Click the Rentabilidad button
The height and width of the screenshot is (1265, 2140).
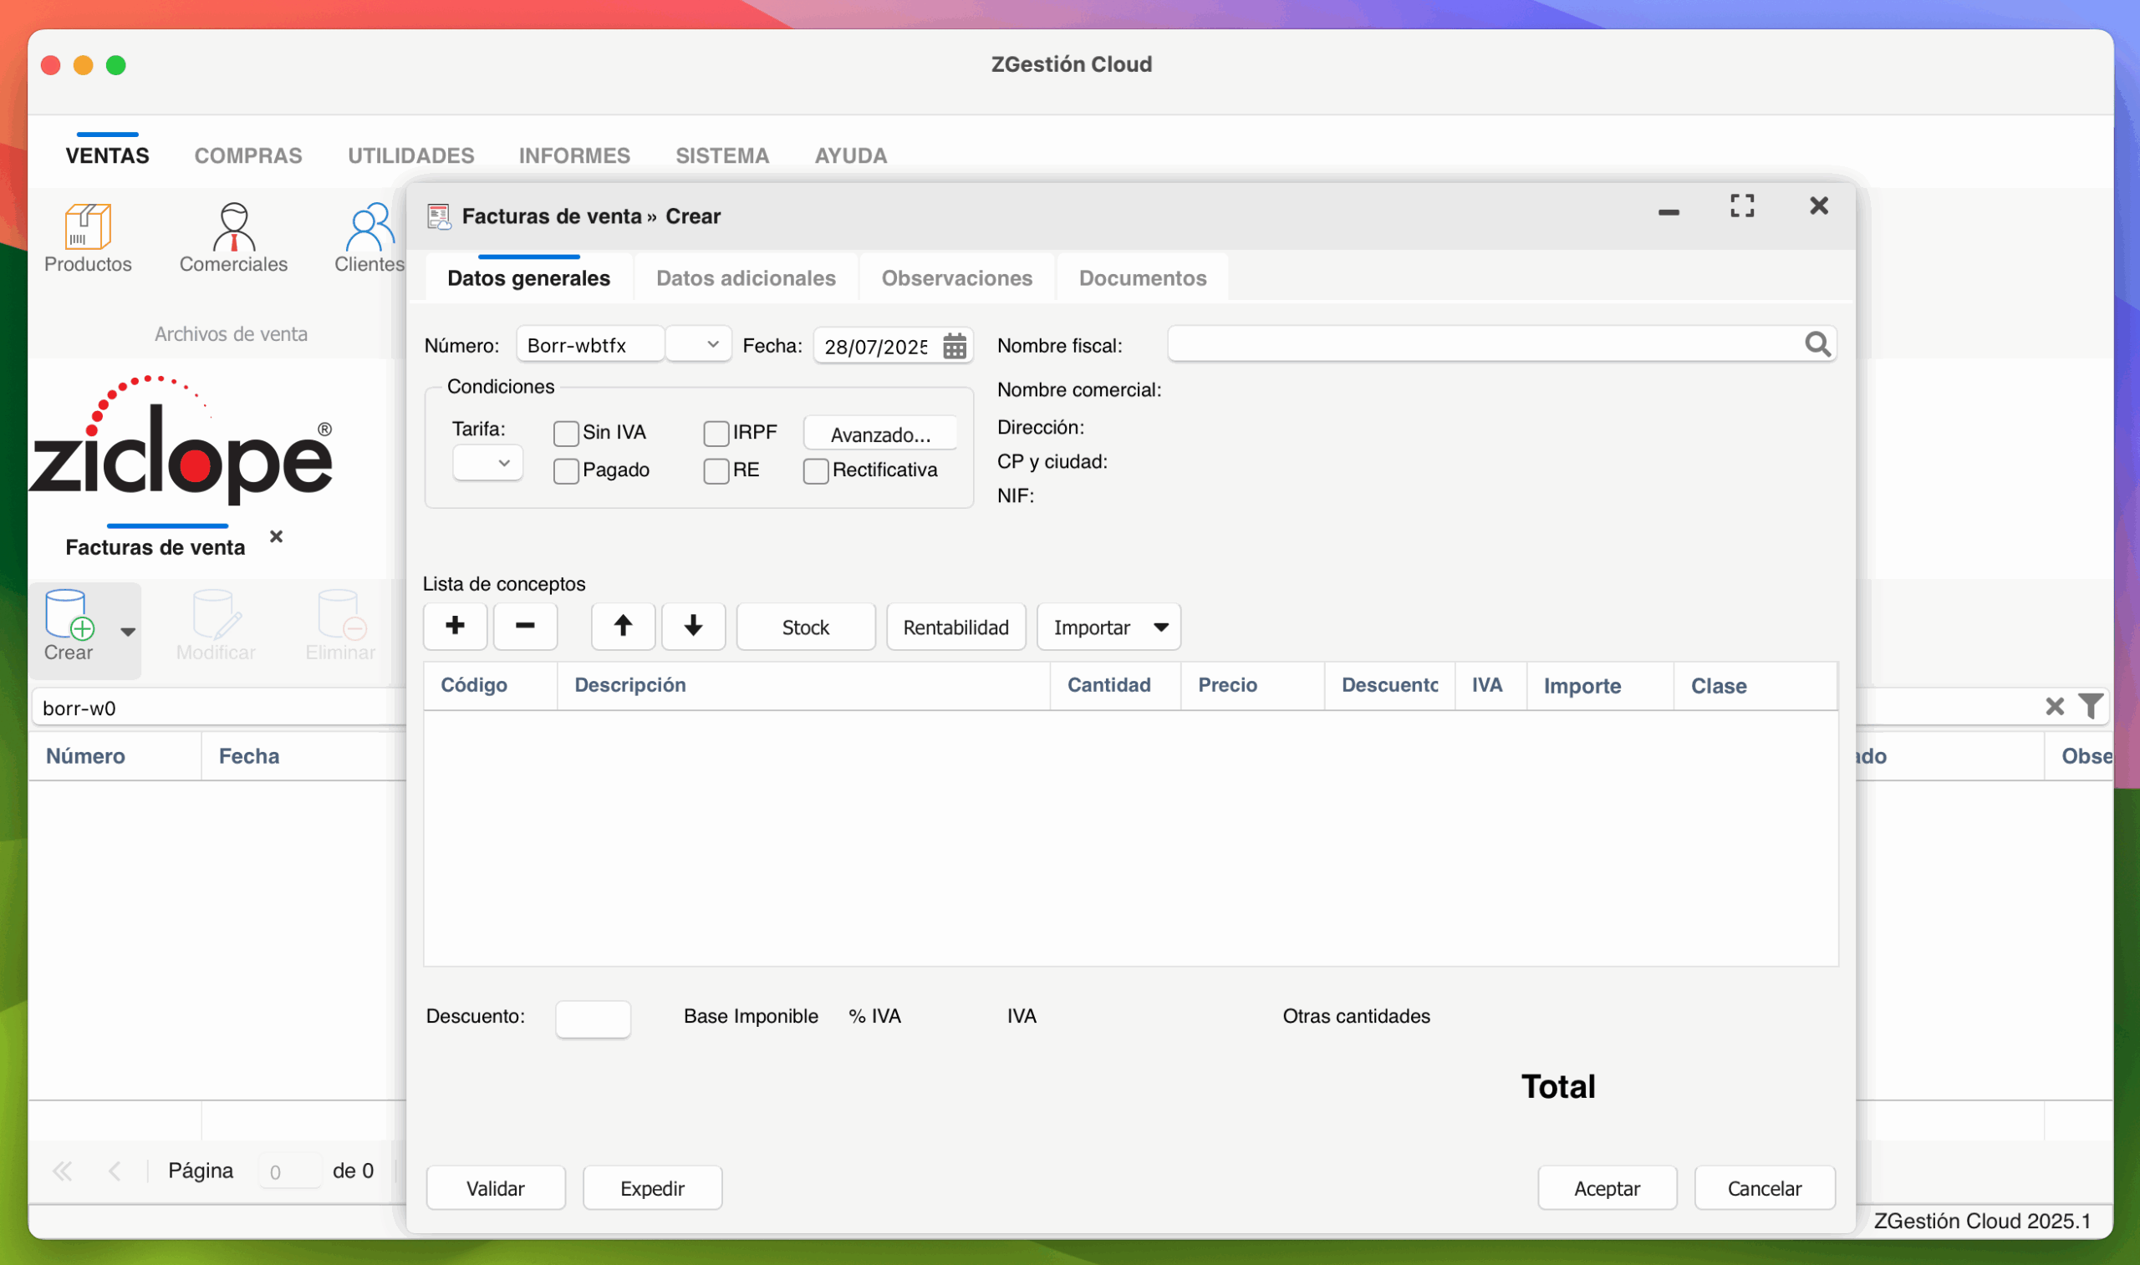click(955, 627)
